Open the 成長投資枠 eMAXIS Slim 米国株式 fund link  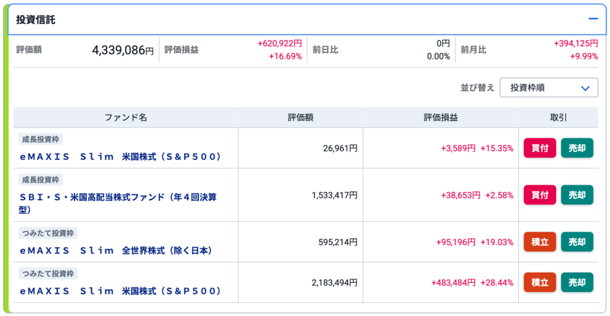pyautogui.click(x=120, y=157)
